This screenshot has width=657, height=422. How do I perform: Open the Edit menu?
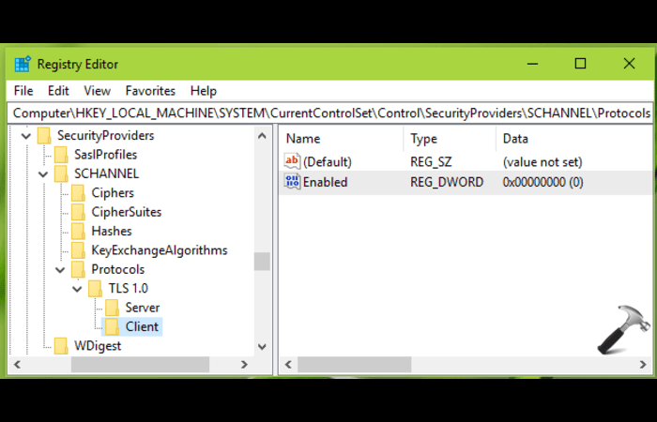(58, 91)
